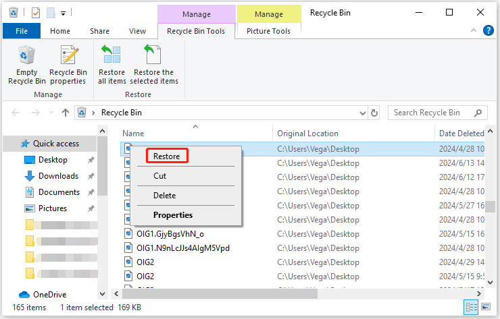Go back with the left arrow
Viewport: 500px width, 319px height.
tap(16, 113)
